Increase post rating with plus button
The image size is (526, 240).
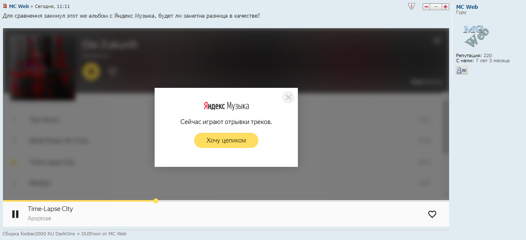pos(445,7)
